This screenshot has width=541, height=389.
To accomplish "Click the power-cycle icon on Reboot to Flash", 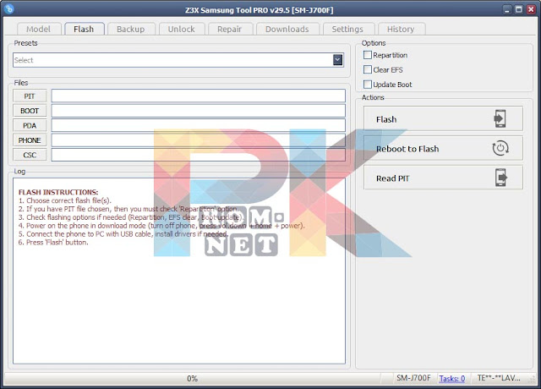I will pos(500,148).
